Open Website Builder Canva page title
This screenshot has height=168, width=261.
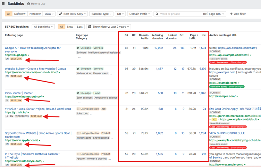coord(35,69)
